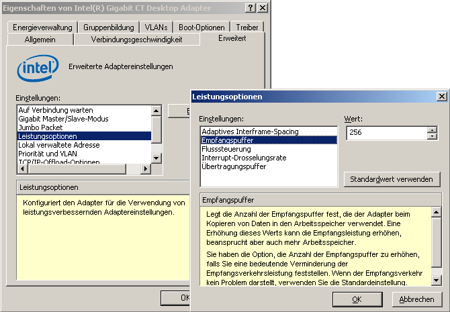Select 'Empfangspuffer' in Leistungsoptionen list
Viewport: 450px width, 312px height.
pos(269,140)
